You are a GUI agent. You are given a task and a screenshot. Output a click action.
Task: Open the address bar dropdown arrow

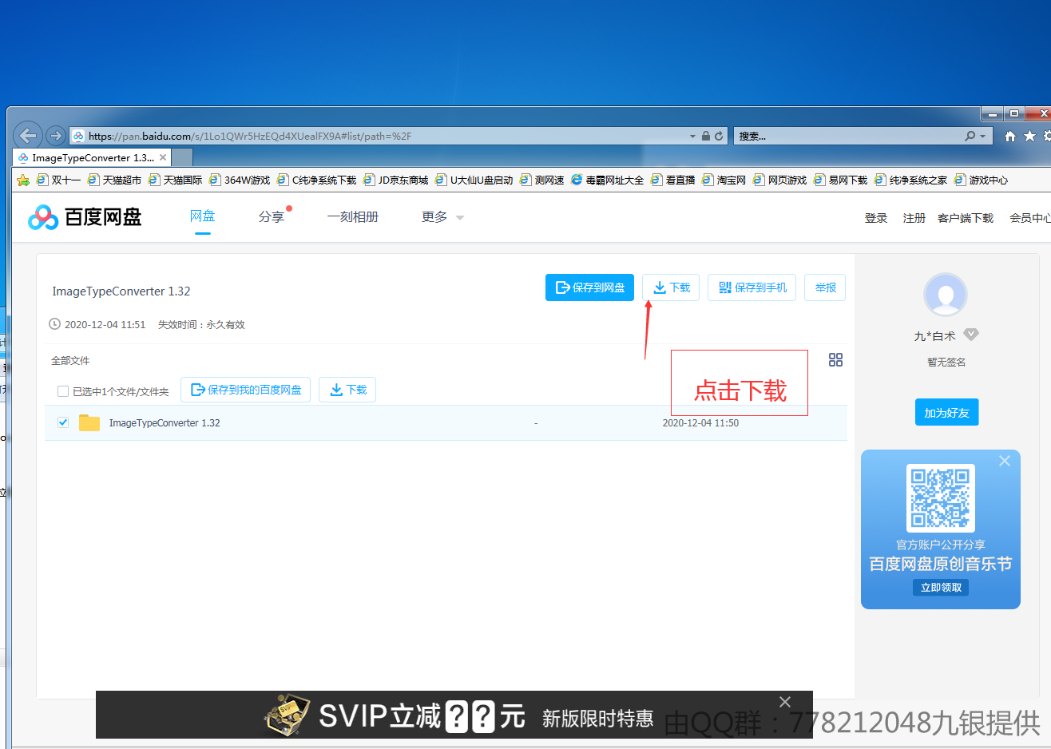click(692, 136)
